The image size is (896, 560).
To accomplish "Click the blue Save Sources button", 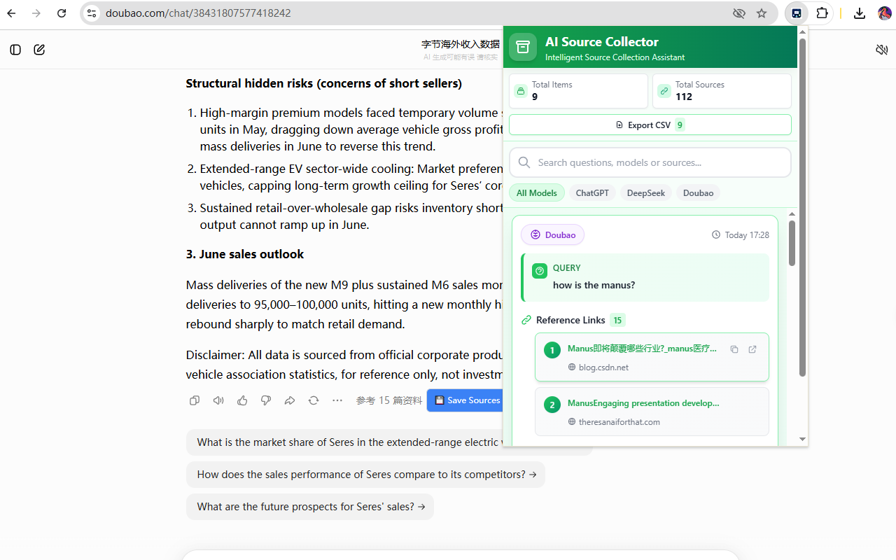I will point(465,400).
